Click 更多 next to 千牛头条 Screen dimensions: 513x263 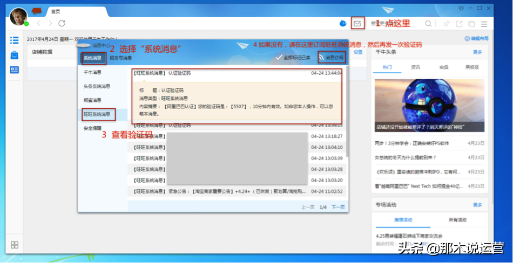(477, 52)
